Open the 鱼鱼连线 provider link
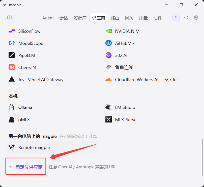The height and width of the screenshot is (187, 204). (124, 67)
